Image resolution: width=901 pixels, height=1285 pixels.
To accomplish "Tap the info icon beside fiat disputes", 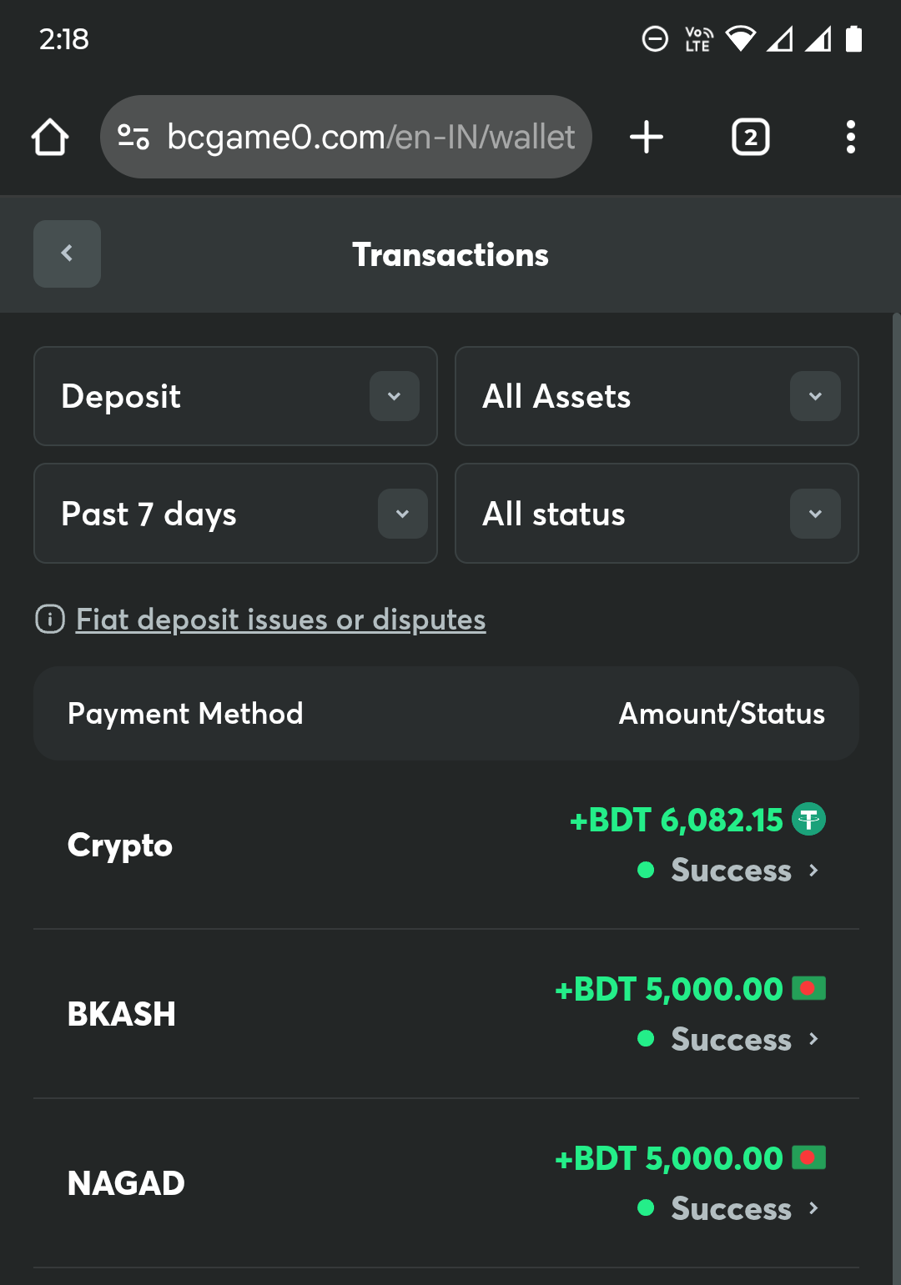I will tap(50, 620).
